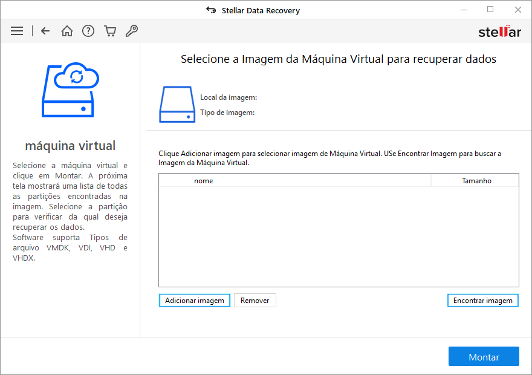Go back with the arrow icon
Viewport: 532px width, 375px height.
coord(45,31)
